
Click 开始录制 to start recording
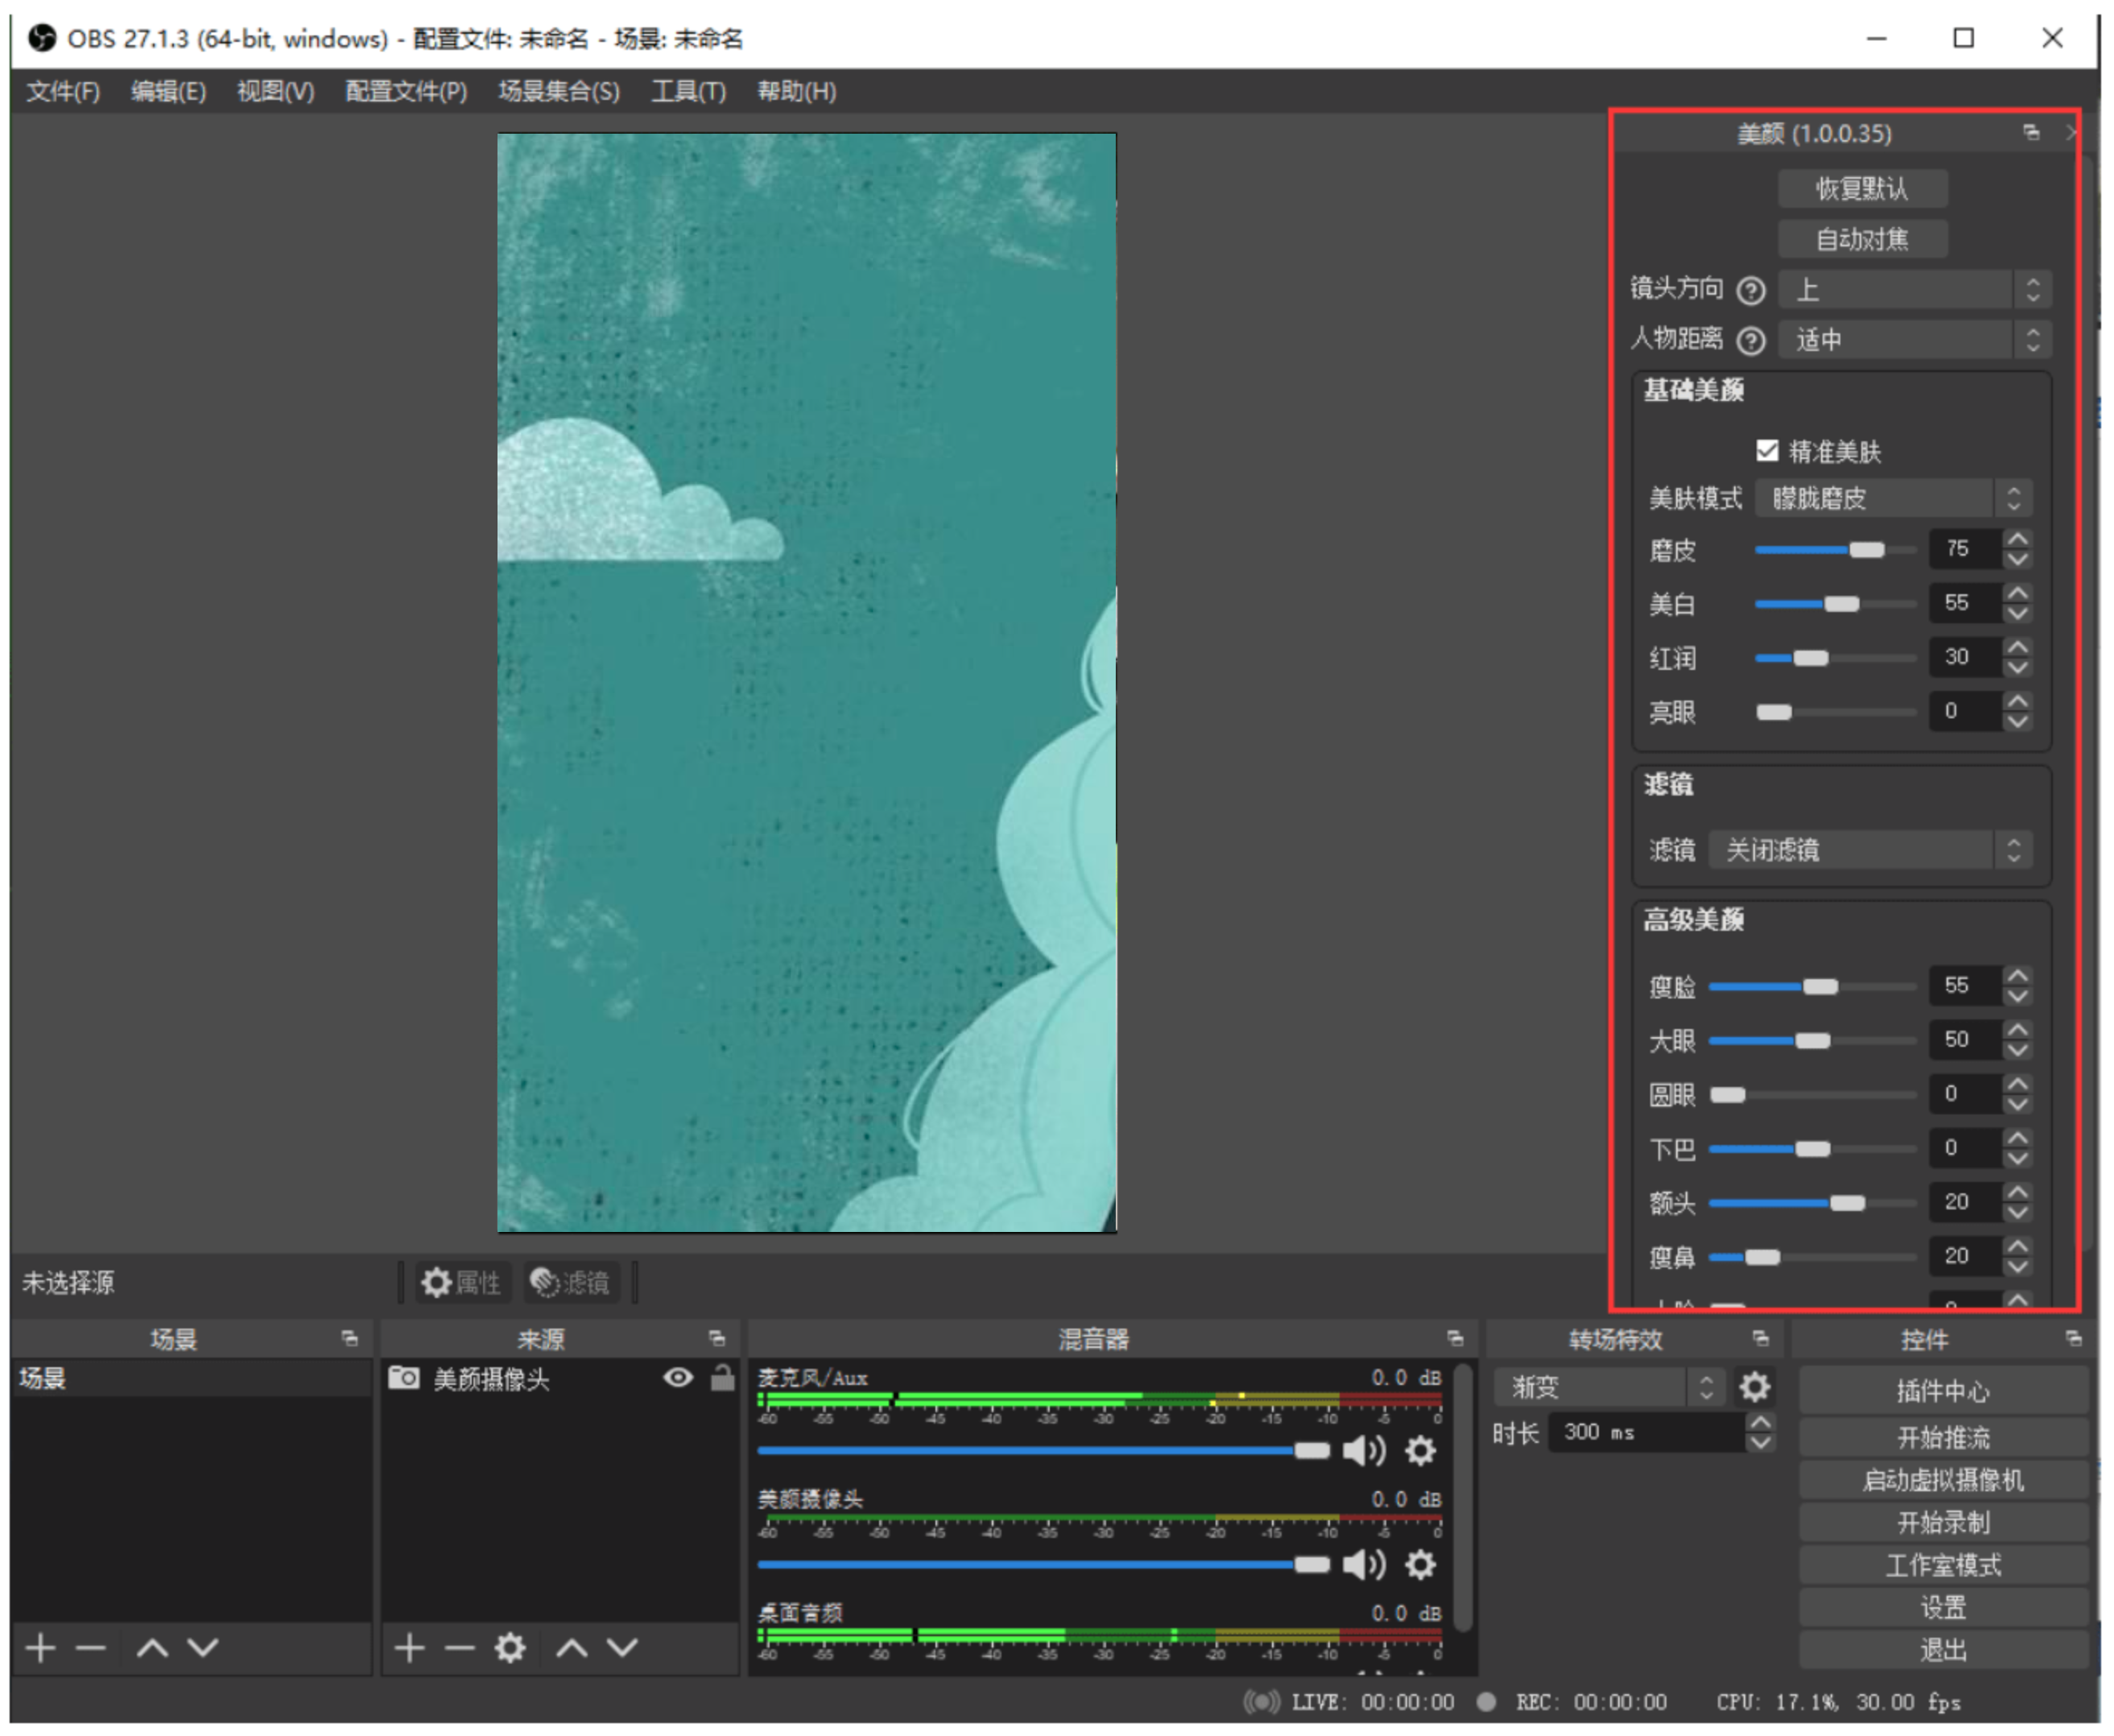point(1943,1523)
